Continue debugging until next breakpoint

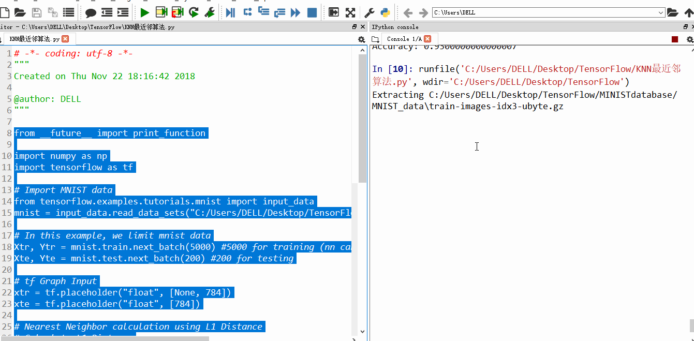click(x=296, y=12)
